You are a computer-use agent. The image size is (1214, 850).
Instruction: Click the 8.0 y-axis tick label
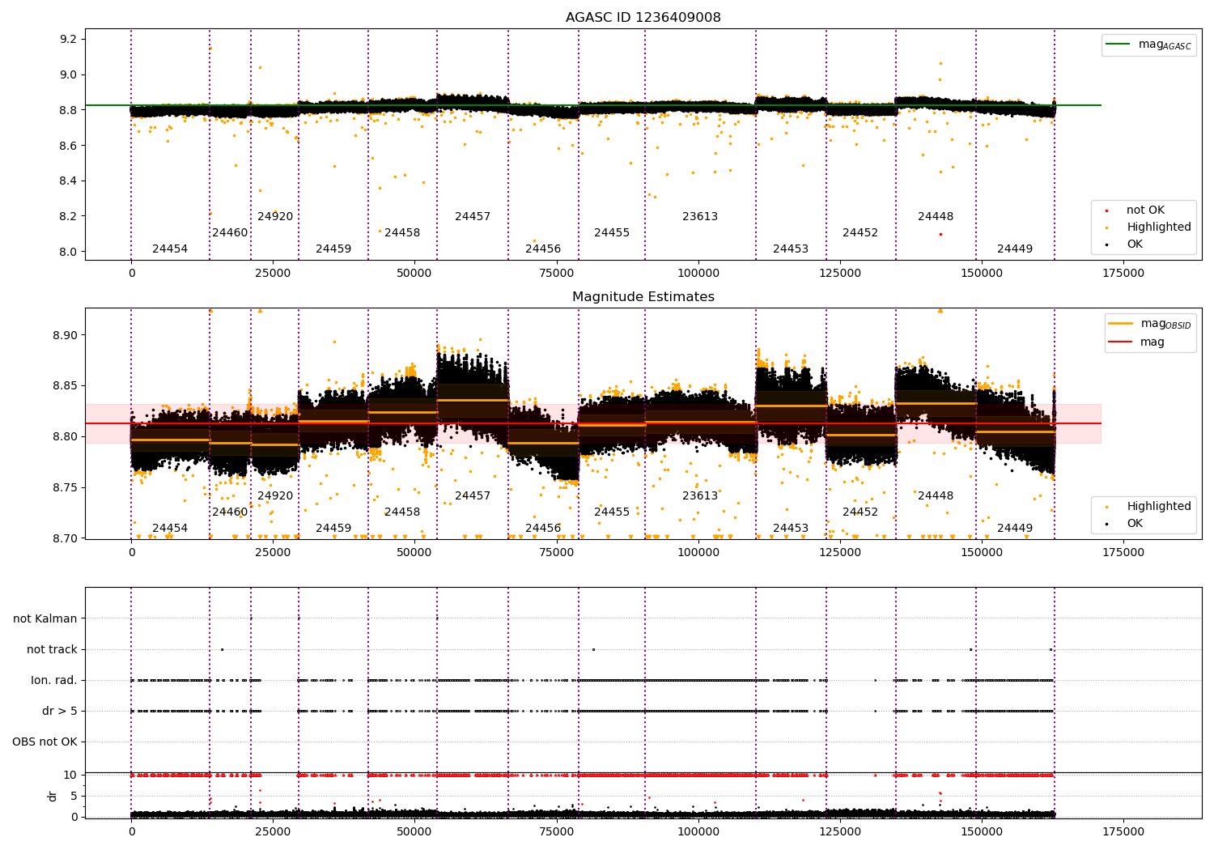tap(69, 253)
